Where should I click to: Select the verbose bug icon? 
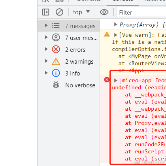(56, 85)
